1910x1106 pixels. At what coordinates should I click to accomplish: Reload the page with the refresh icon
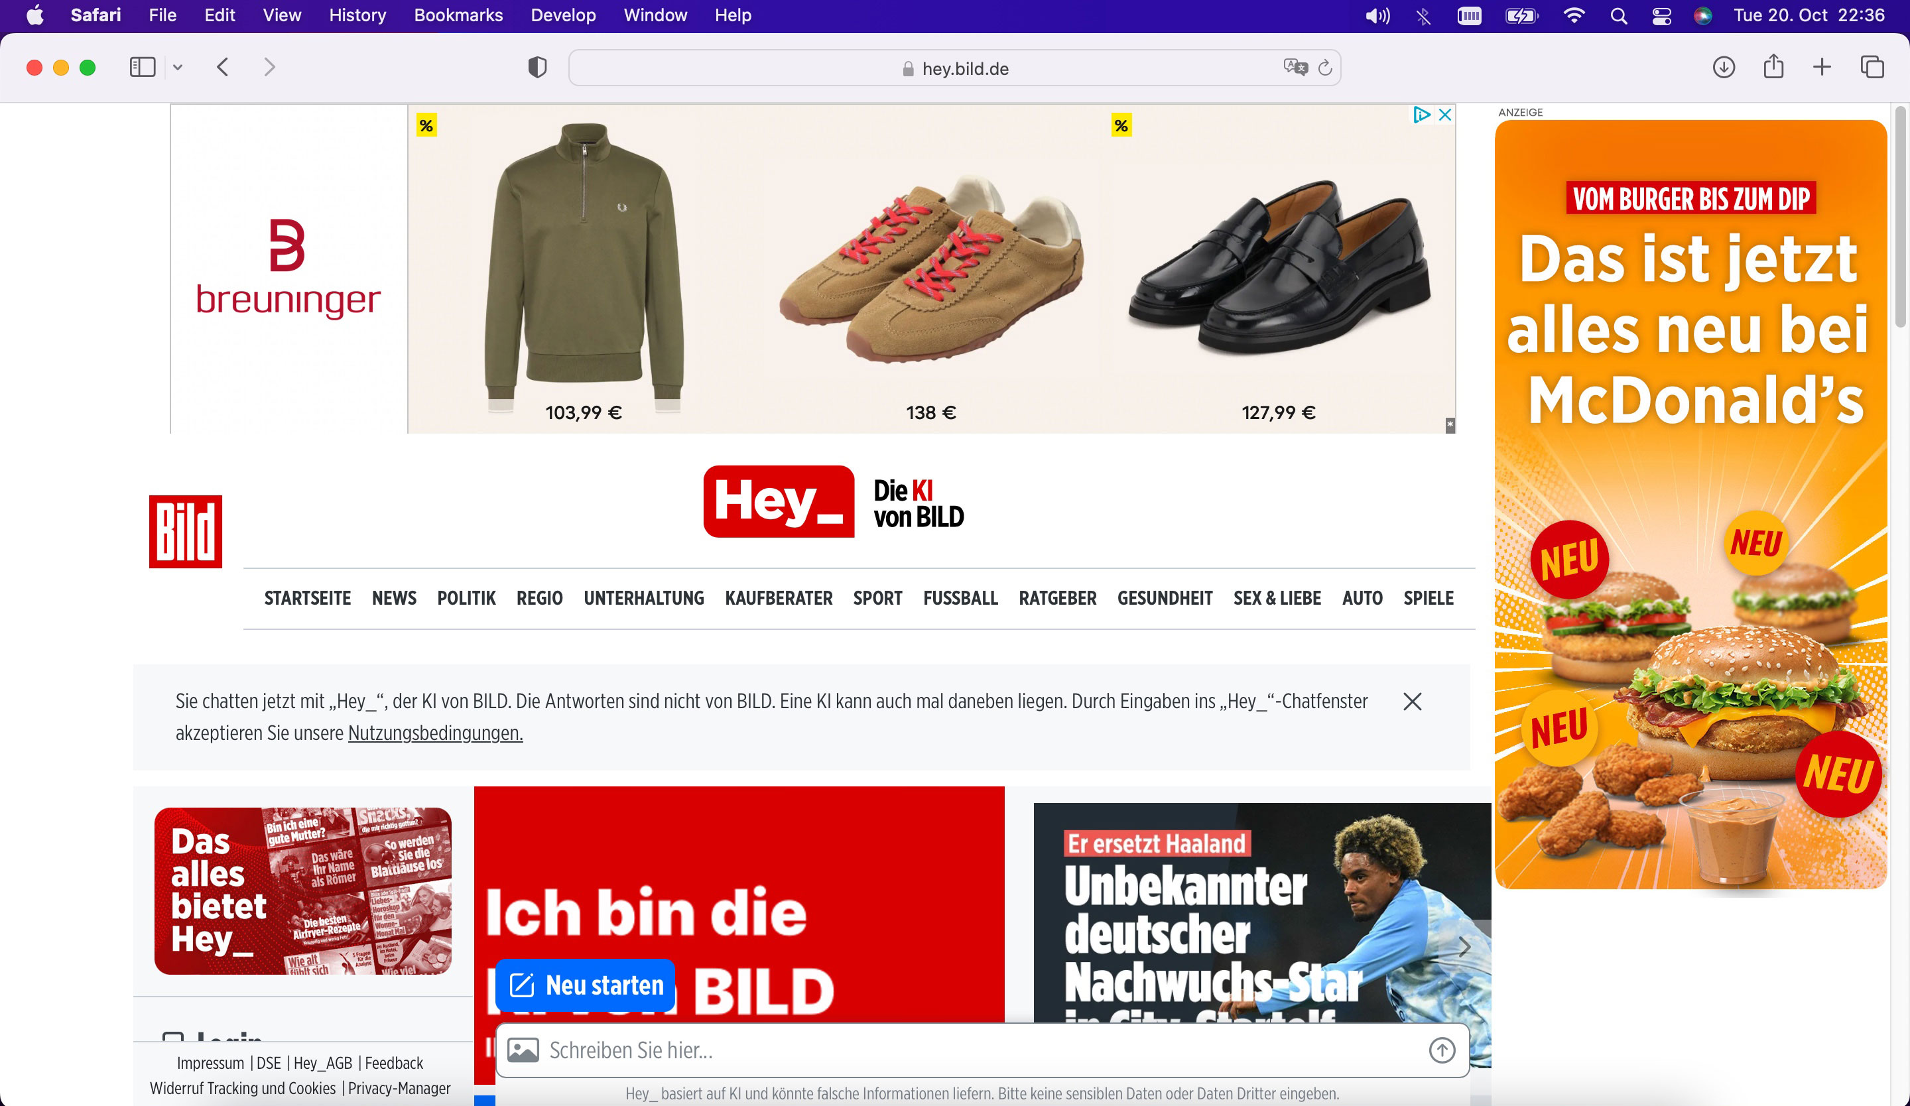tap(1325, 68)
